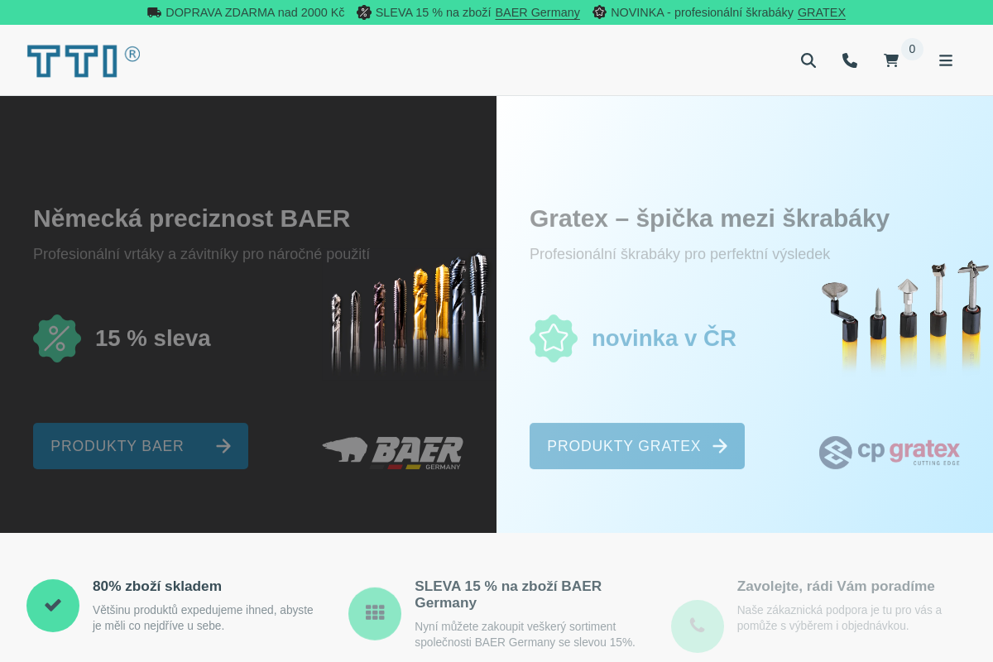Click the arrow on PRODUKTY GRATEX button

[720, 446]
